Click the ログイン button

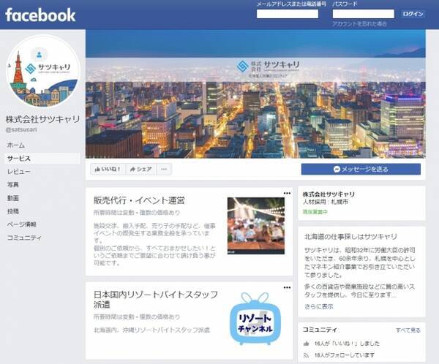[x=413, y=14]
